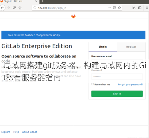The image size is (149, 138).
Task: Click the green Sign in button
Action: click(117, 94)
